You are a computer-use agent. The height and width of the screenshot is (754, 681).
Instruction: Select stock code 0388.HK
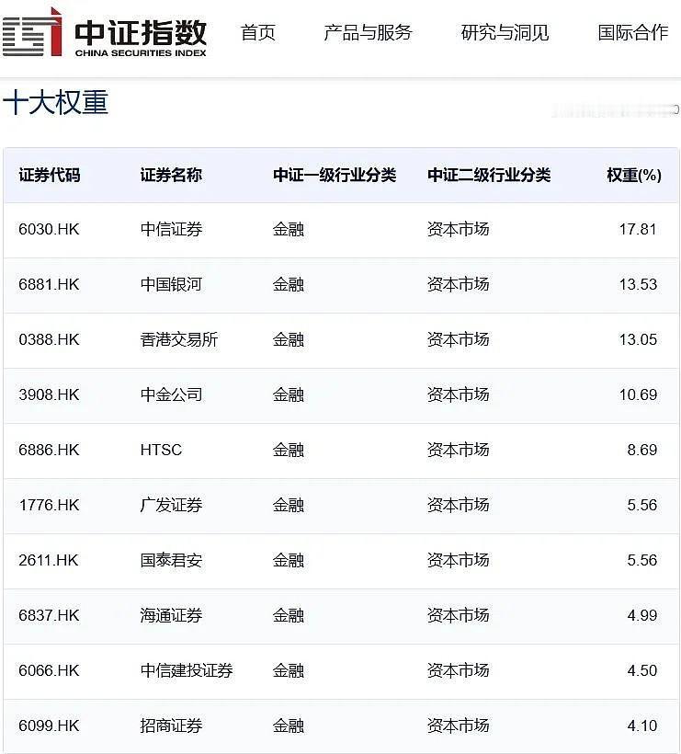[49, 339]
